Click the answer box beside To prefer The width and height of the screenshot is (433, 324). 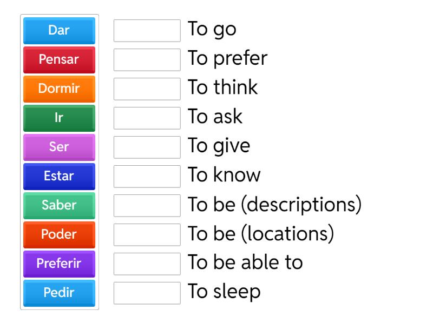pos(147,60)
